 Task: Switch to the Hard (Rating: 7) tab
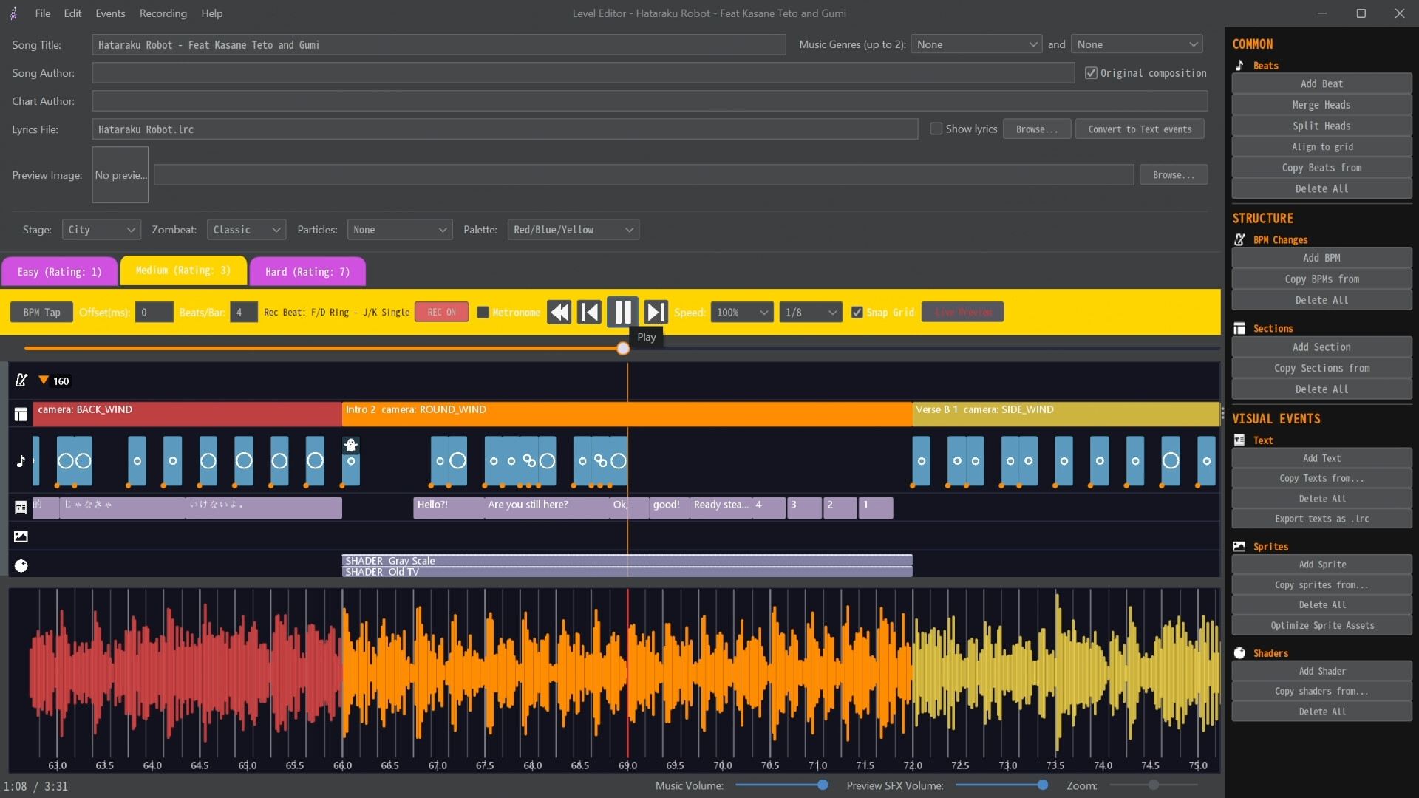pyautogui.click(x=307, y=272)
